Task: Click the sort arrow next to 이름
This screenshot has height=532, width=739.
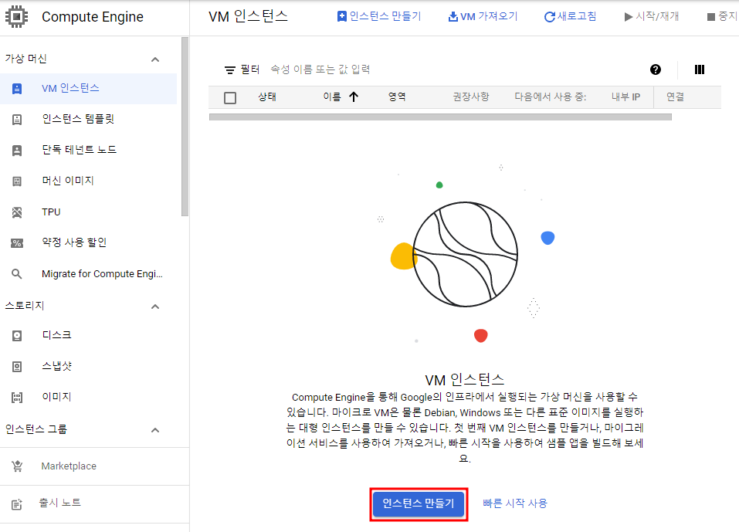Action: pos(354,97)
